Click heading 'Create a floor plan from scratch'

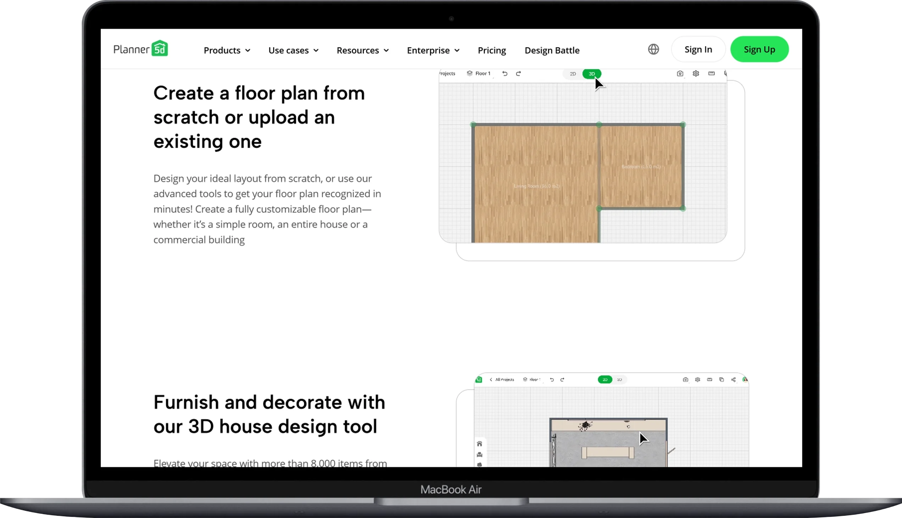coord(259,117)
